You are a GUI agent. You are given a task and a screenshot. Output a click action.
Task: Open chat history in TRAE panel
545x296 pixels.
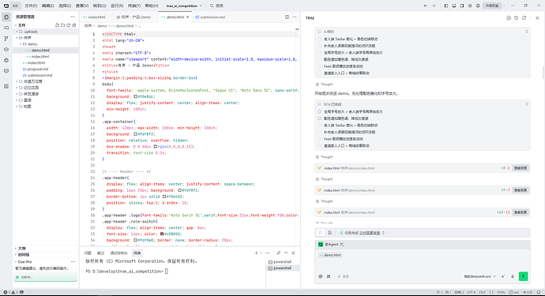coord(516,17)
